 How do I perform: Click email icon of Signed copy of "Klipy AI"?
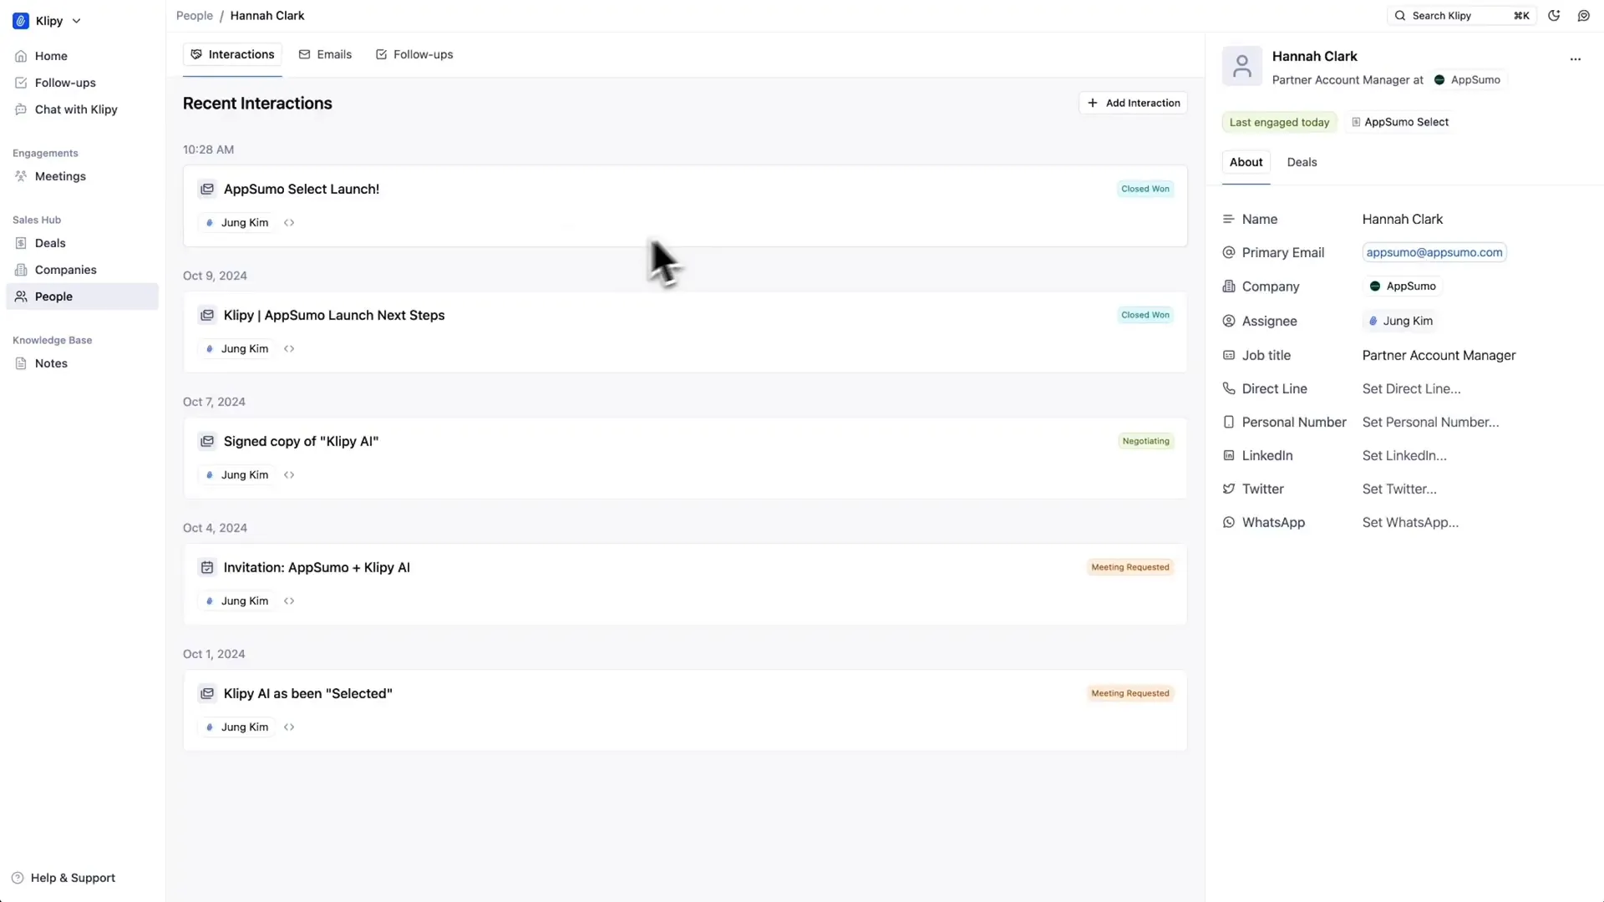click(x=206, y=441)
